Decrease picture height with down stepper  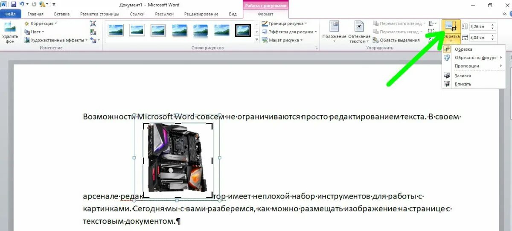(493, 28)
